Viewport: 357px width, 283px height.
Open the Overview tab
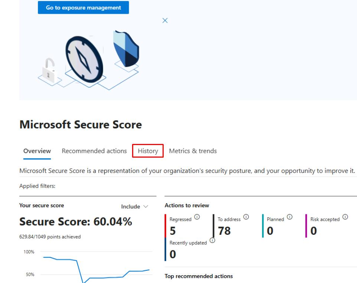[37, 151]
